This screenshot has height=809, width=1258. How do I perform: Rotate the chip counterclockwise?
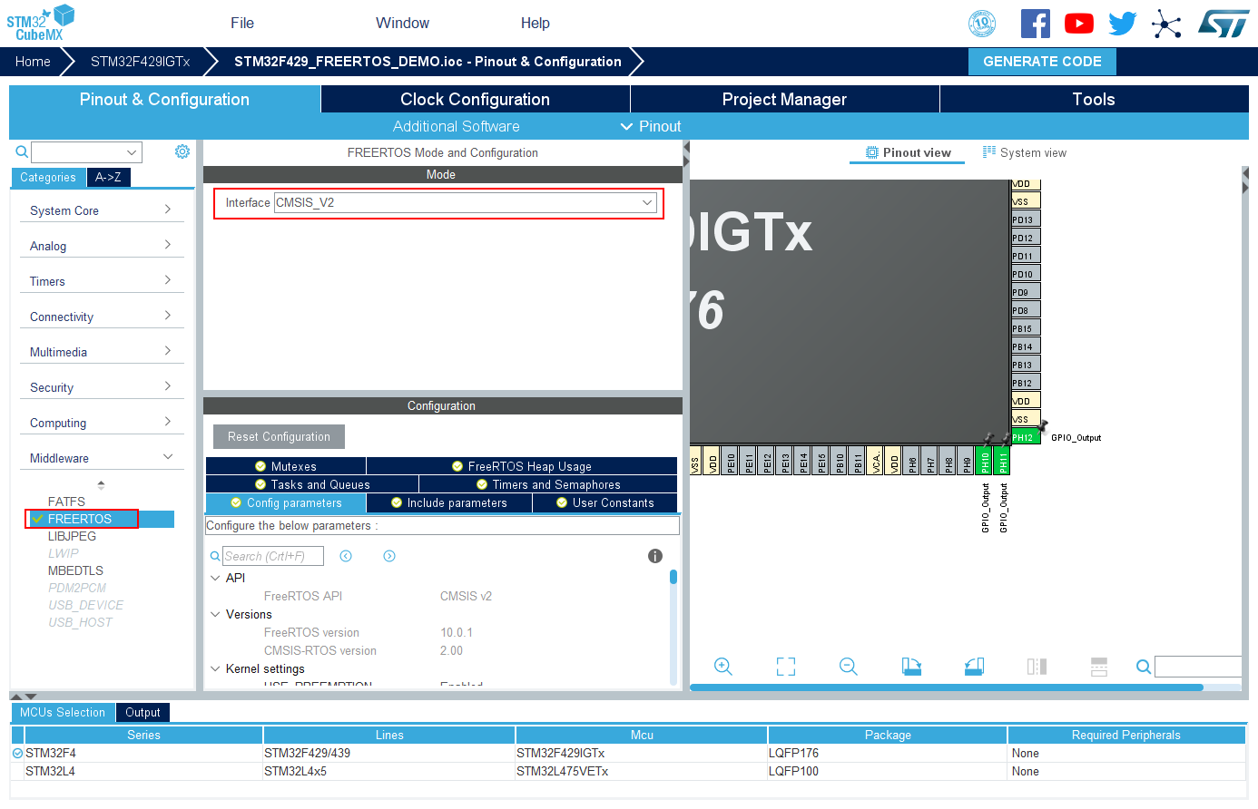pos(974,667)
